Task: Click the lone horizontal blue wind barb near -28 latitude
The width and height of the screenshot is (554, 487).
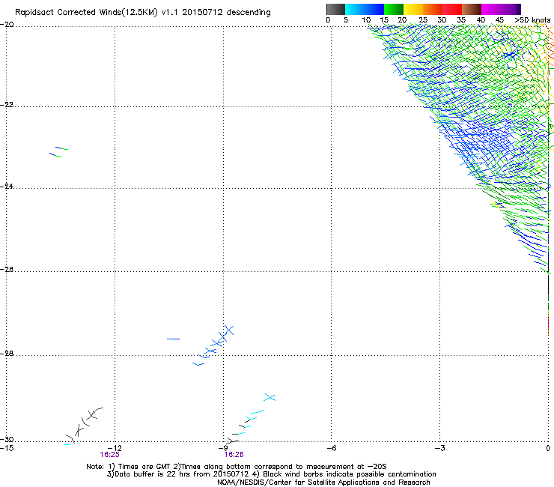Action: coord(173,339)
